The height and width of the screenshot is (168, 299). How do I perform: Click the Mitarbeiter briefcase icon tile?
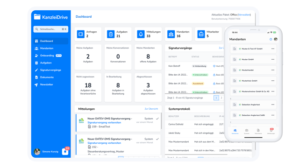(201, 34)
